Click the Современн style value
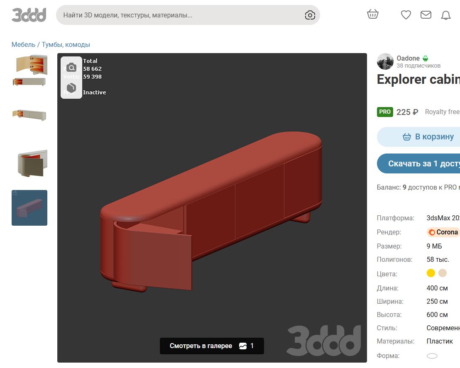The height and width of the screenshot is (368, 460). click(443, 328)
